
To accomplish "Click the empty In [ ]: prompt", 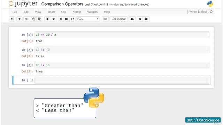I will (x=27, y=80).
